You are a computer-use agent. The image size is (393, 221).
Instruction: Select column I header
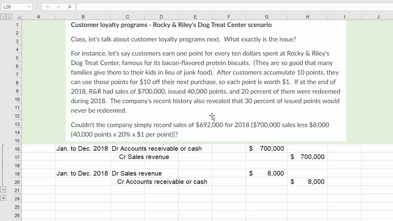344,17
